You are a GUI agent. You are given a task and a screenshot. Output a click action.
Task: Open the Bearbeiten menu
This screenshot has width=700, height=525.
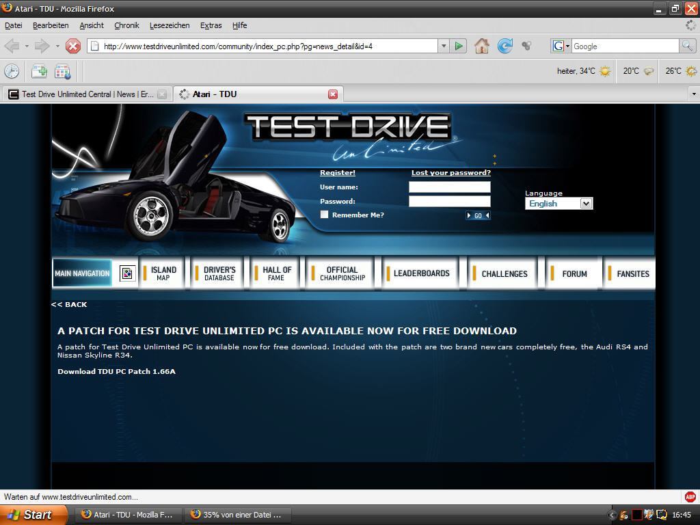(51, 25)
